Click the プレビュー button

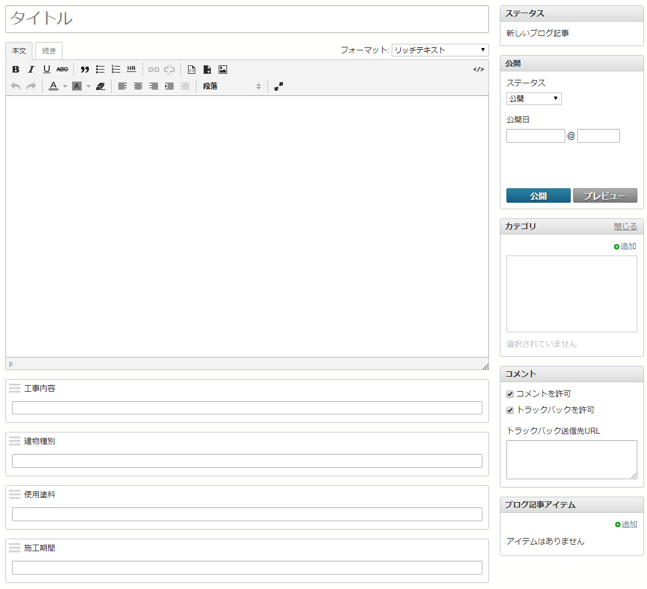pos(605,196)
